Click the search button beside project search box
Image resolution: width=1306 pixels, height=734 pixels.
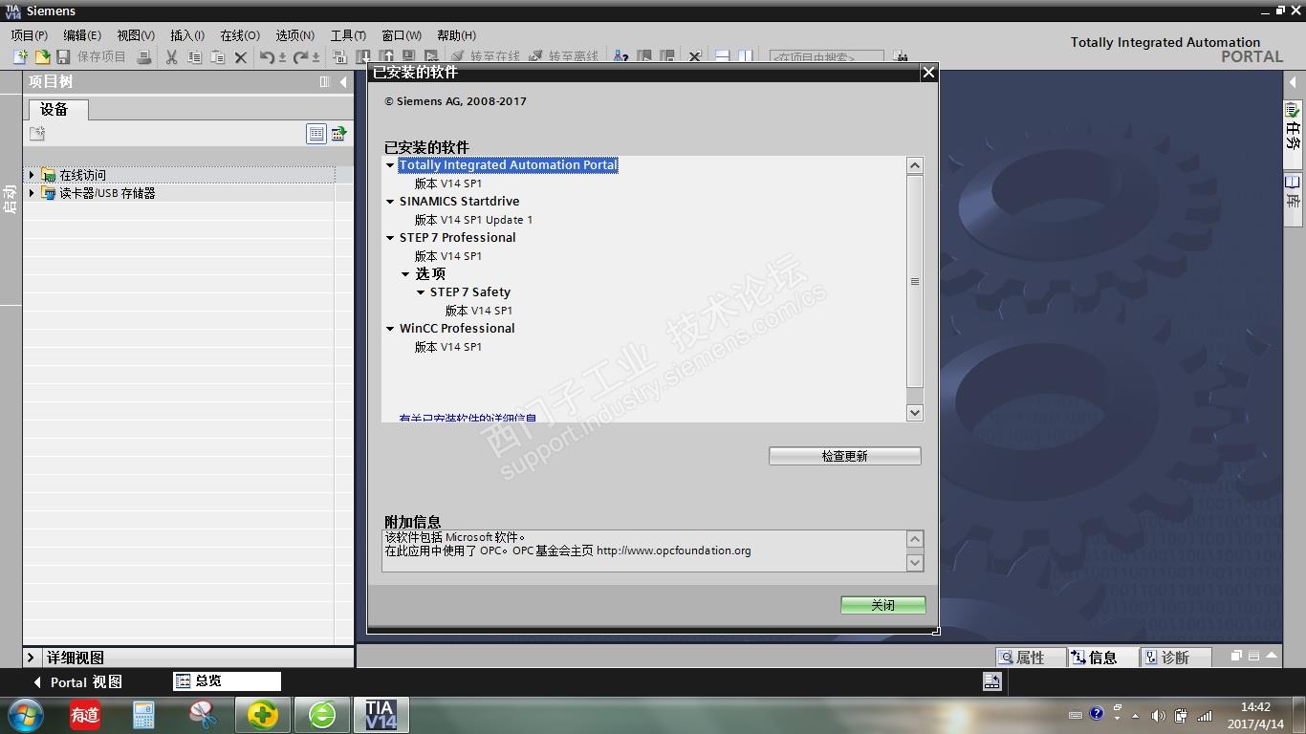point(899,57)
